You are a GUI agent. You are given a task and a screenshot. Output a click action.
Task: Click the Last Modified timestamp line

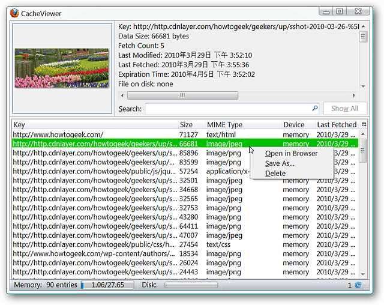click(x=185, y=55)
